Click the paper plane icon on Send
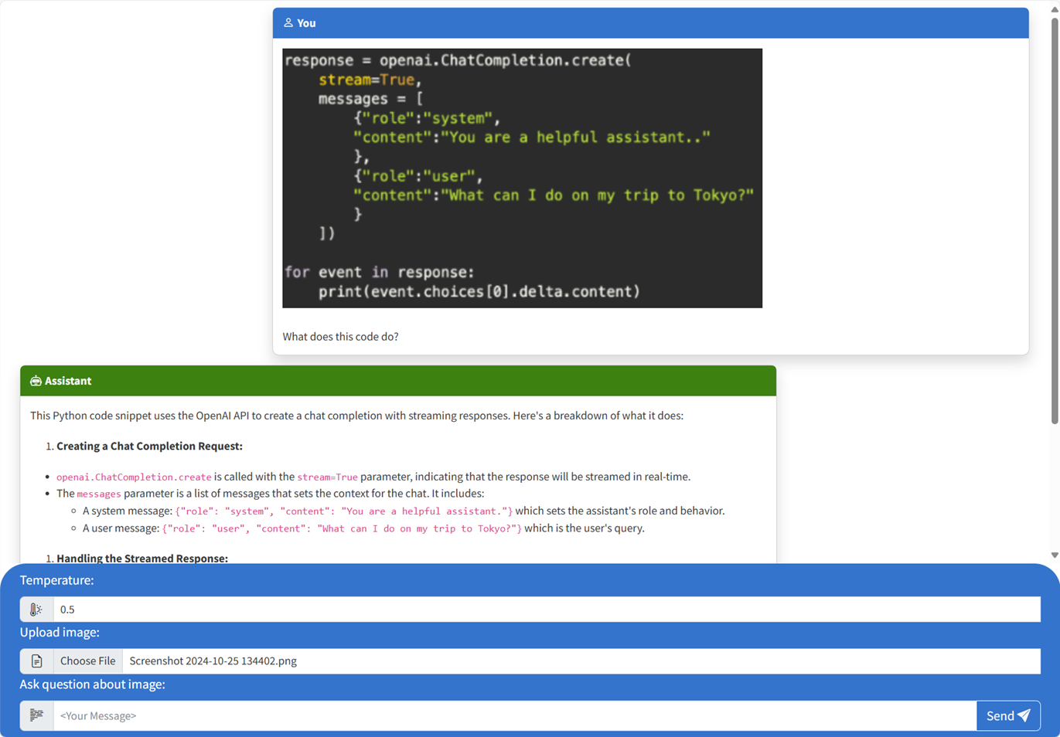The height and width of the screenshot is (737, 1060). click(1024, 715)
